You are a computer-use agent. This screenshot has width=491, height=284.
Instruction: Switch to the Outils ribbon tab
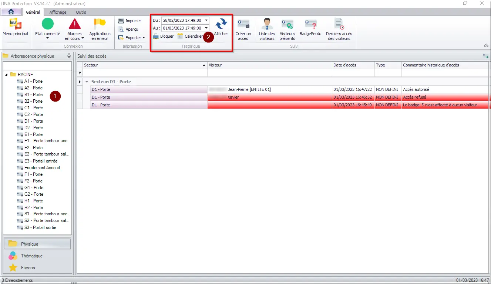(x=81, y=12)
